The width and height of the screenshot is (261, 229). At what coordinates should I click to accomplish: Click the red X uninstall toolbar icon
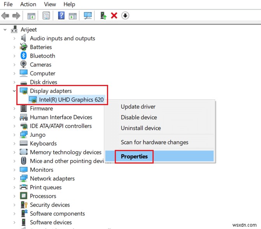pyautogui.click(x=114, y=16)
